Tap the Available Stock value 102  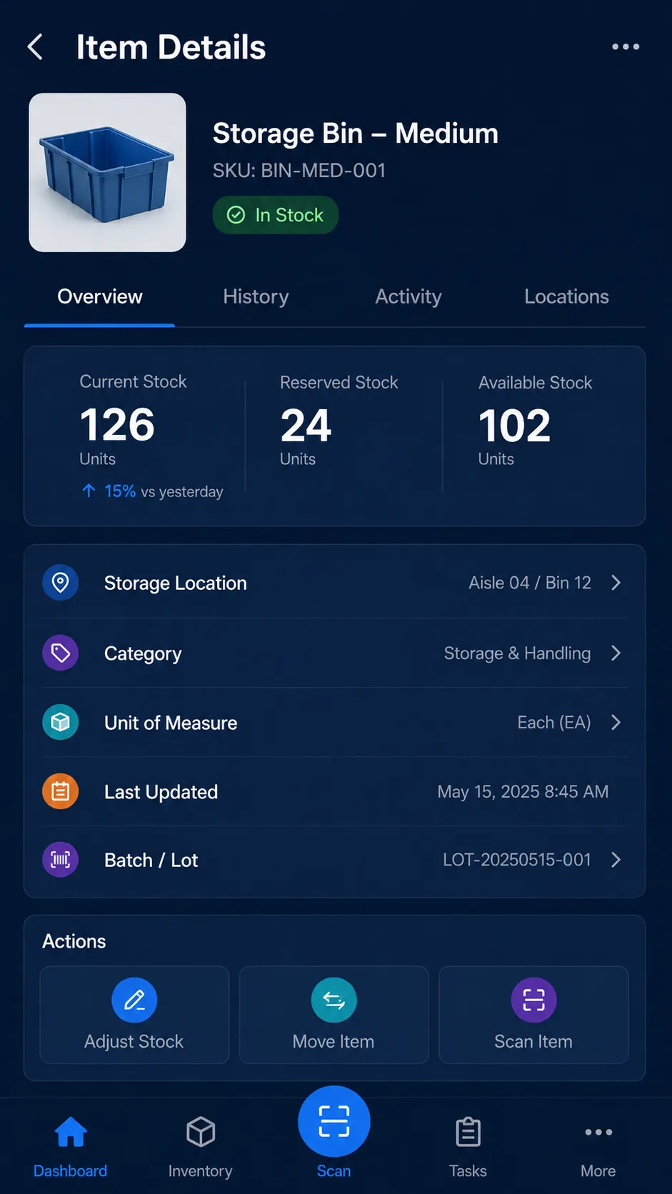(515, 426)
